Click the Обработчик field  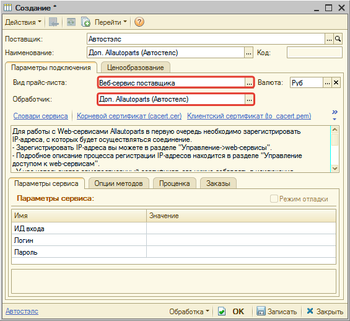pyautogui.click(x=172, y=99)
